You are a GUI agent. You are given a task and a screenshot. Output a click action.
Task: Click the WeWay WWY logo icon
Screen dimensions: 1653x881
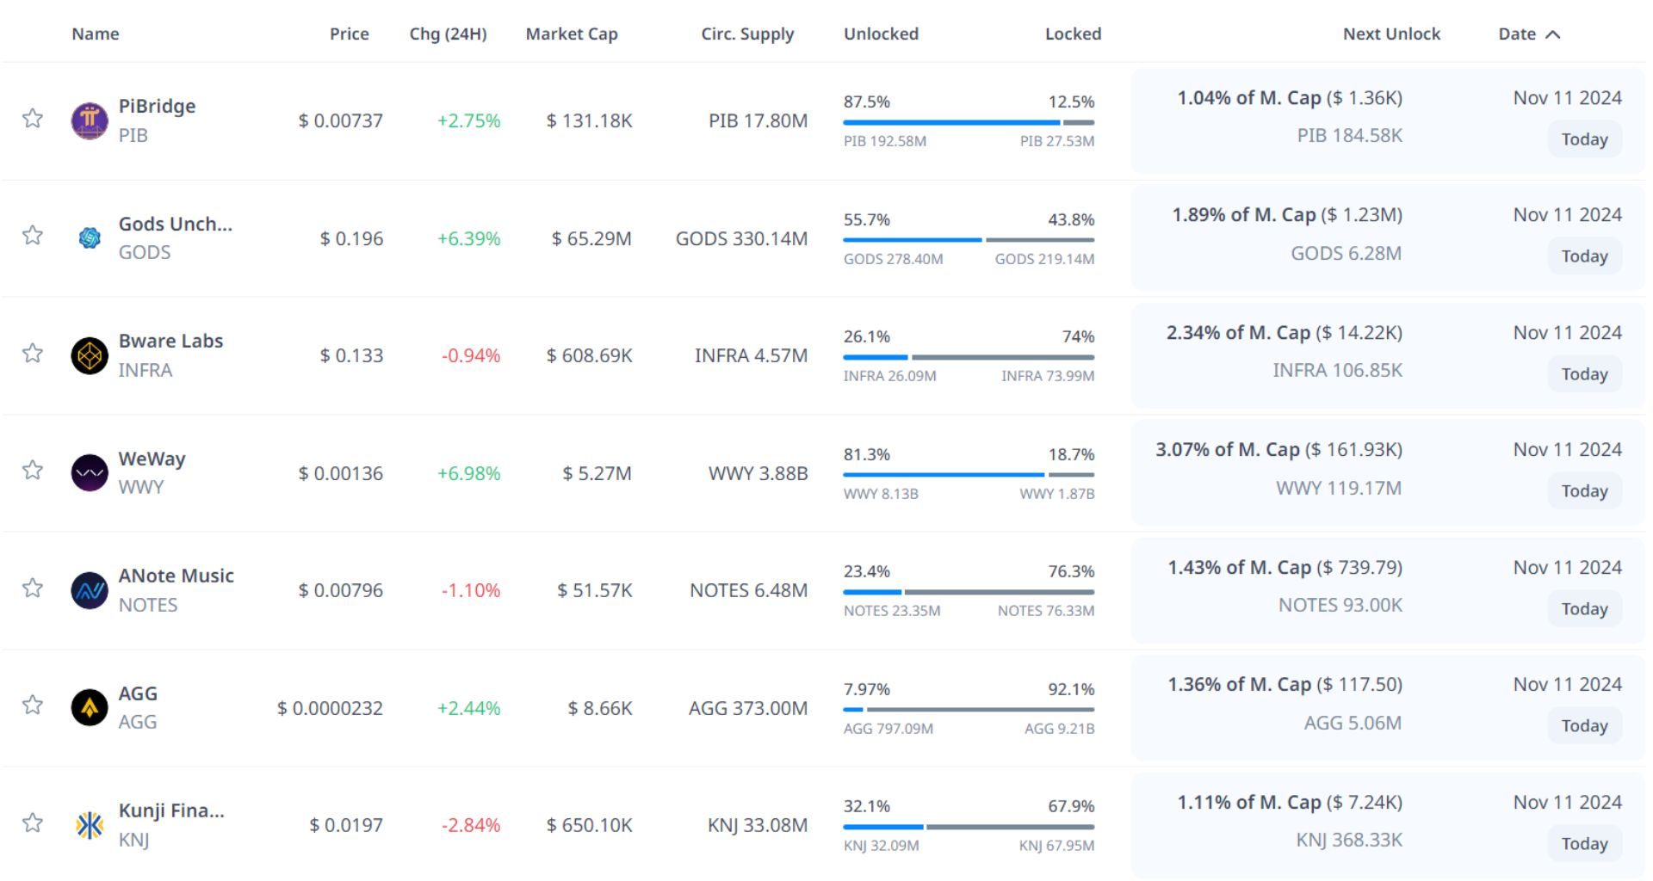pyautogui.click(x=90, y=472)
